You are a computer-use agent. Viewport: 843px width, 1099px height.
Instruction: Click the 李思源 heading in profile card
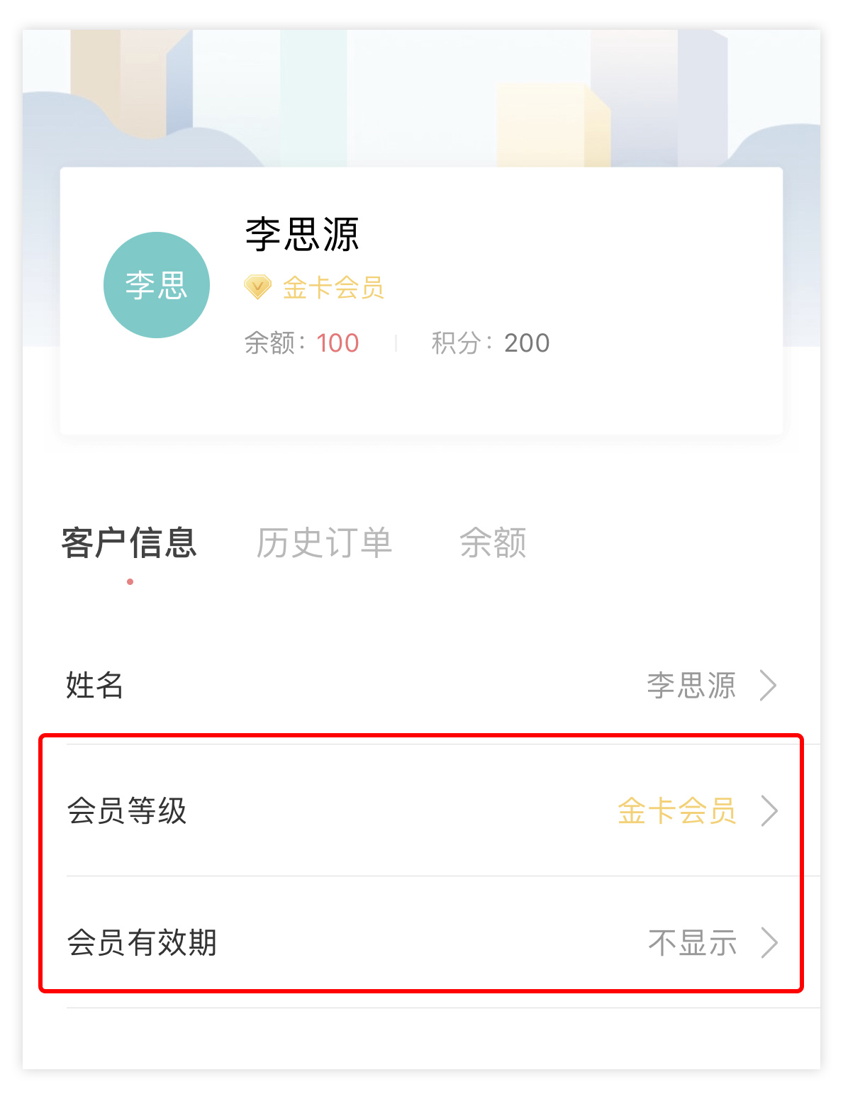(x=302, y=235)
